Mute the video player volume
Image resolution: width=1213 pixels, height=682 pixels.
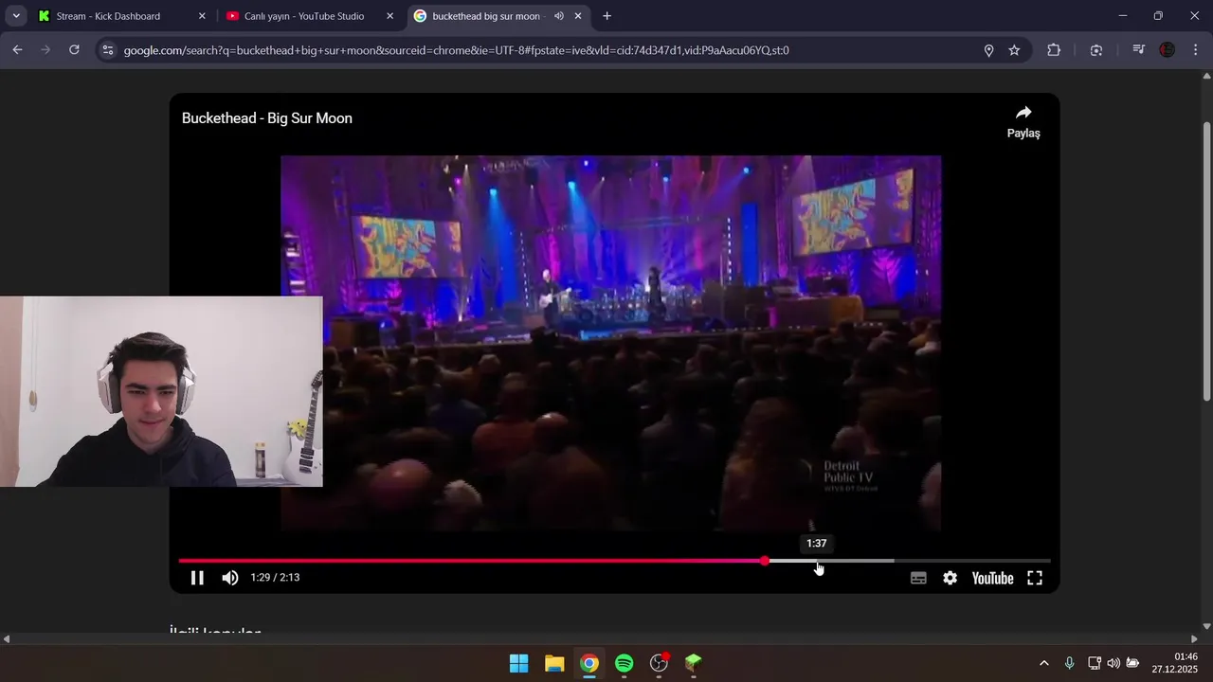[x=230, y=578]
